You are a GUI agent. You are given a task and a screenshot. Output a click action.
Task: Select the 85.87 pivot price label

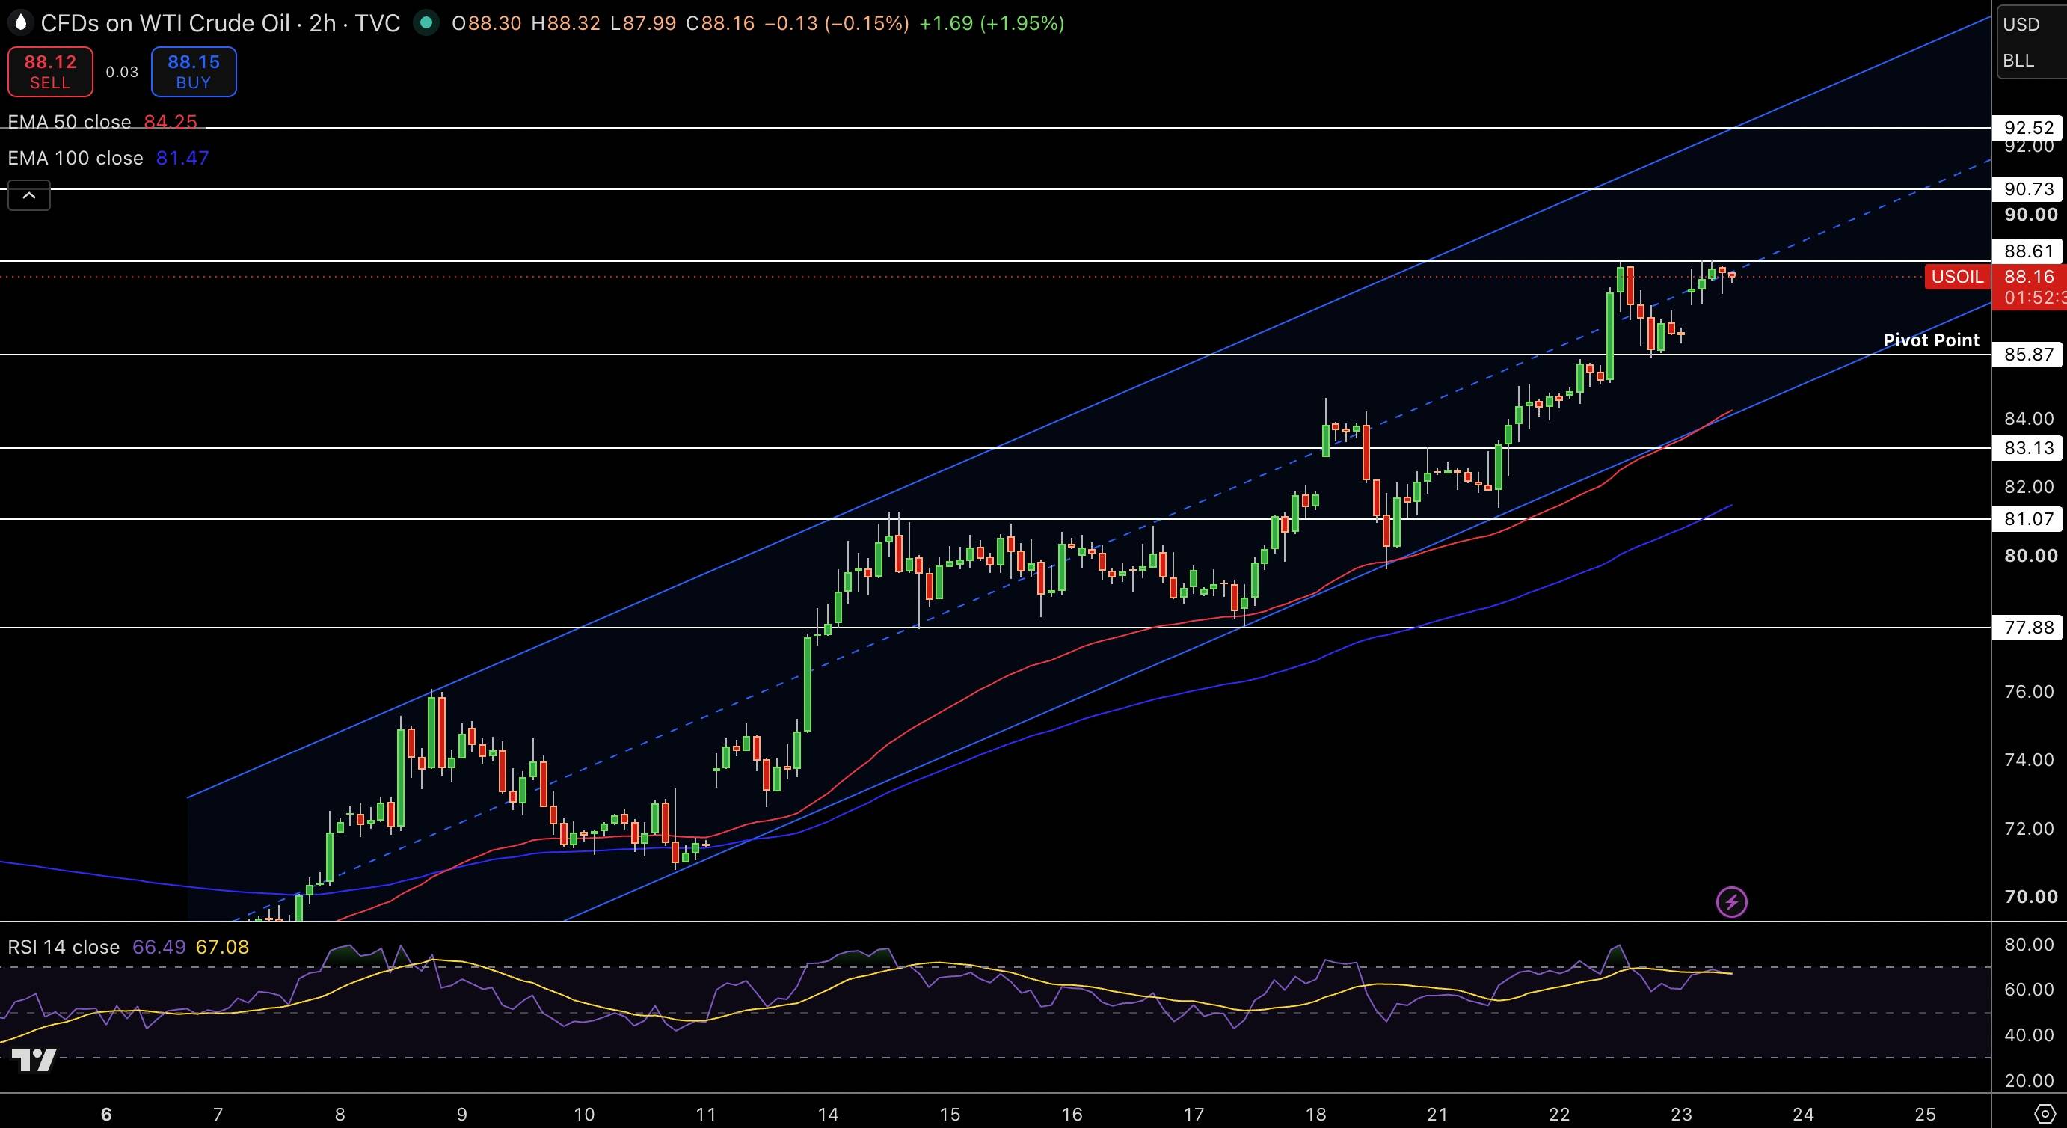coord(2028,354)
